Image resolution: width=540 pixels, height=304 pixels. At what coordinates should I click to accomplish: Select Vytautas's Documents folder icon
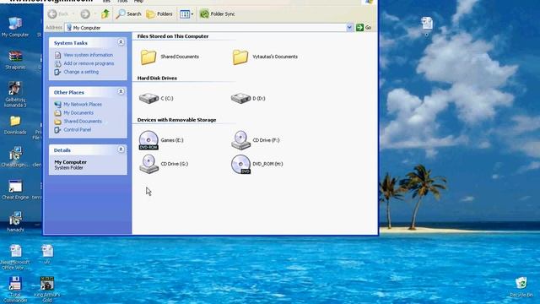click(240, 57)
